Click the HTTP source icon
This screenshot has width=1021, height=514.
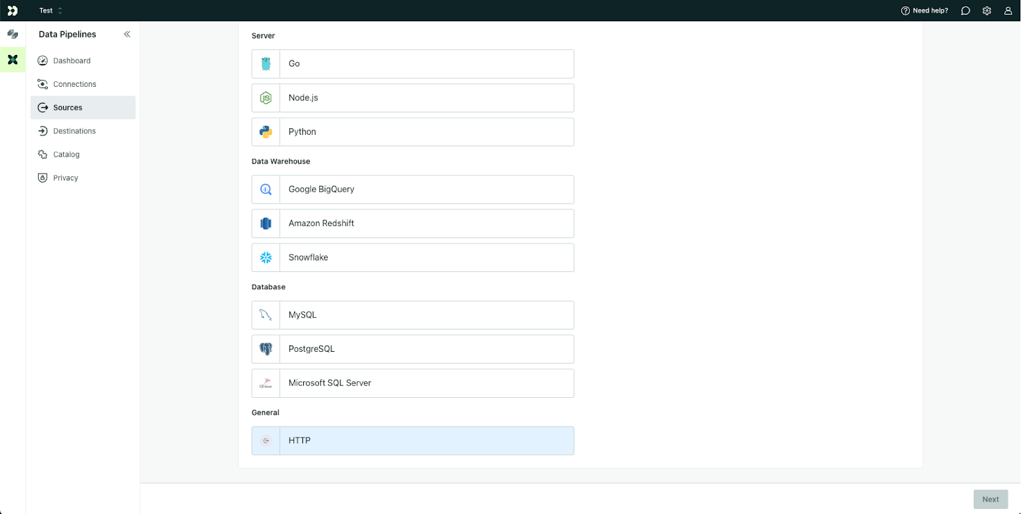pos(266,441)
